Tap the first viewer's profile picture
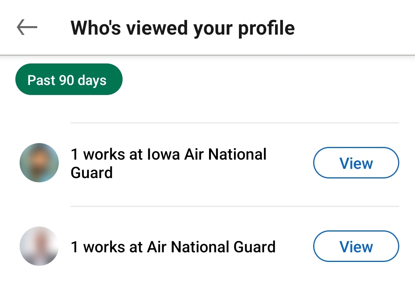This screenshot has height=285, width=415. tap(39, 163)
